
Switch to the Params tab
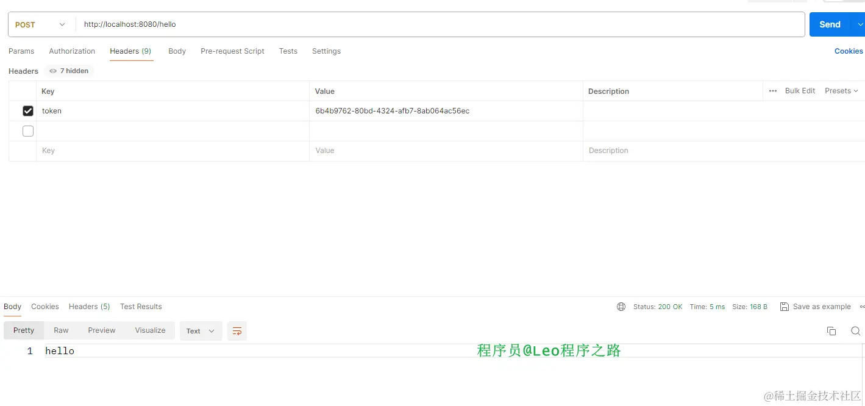click(x=21, y=51)
